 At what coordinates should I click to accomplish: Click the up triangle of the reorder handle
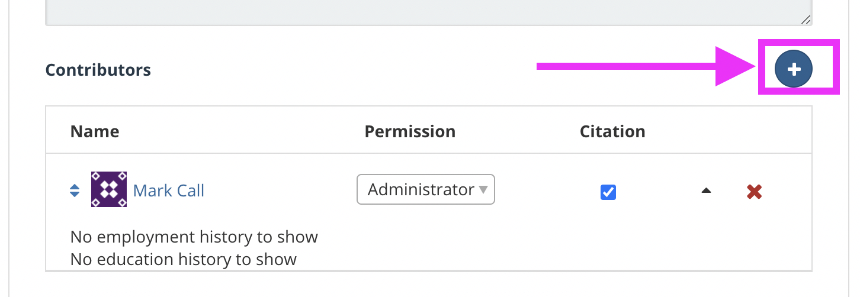point(75,188)
